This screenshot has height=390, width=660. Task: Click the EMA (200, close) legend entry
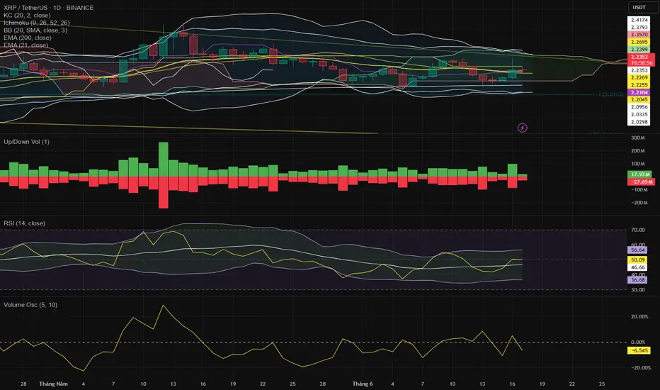pos(28,38)
